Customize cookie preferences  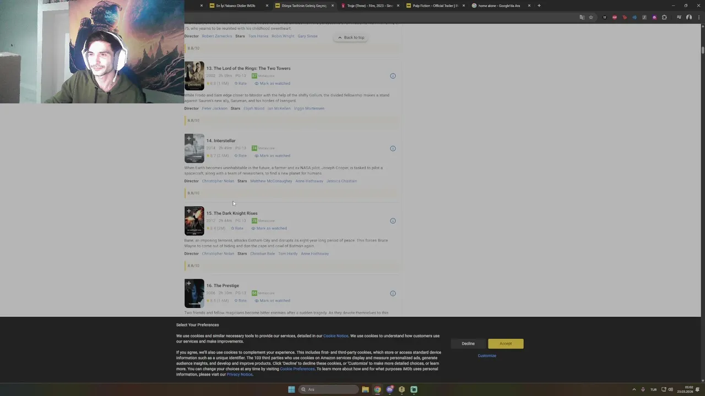[x=487, y=356]
